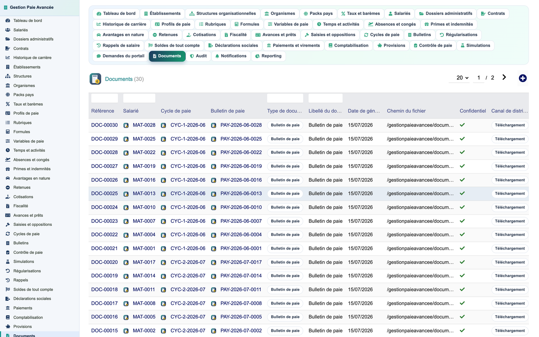Image resolution: width=539 pixels, height=337 pixels.
Task: Click the Primes et indemnités gift icon in sidebar
Action: click(8, 169)
